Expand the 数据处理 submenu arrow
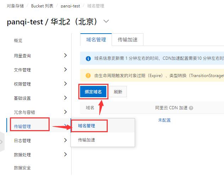This screenshot has width=224, height=181. [x=66, y=154]
